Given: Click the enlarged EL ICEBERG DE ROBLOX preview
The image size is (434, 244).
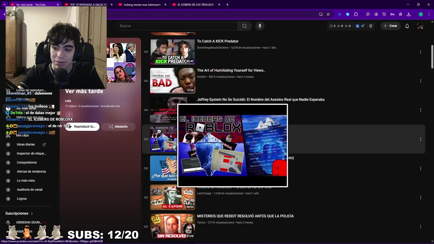Looking at the screenshot, I should click(x=233, y=145).
